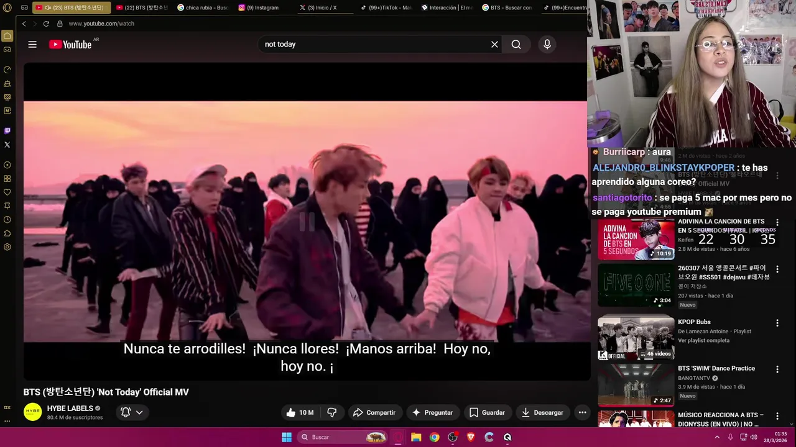Open the 'Not Today' Official MV title
Image resolution: width=796 pixels, height=447 pixels.
pyautogui.click(x=106, y=392)
